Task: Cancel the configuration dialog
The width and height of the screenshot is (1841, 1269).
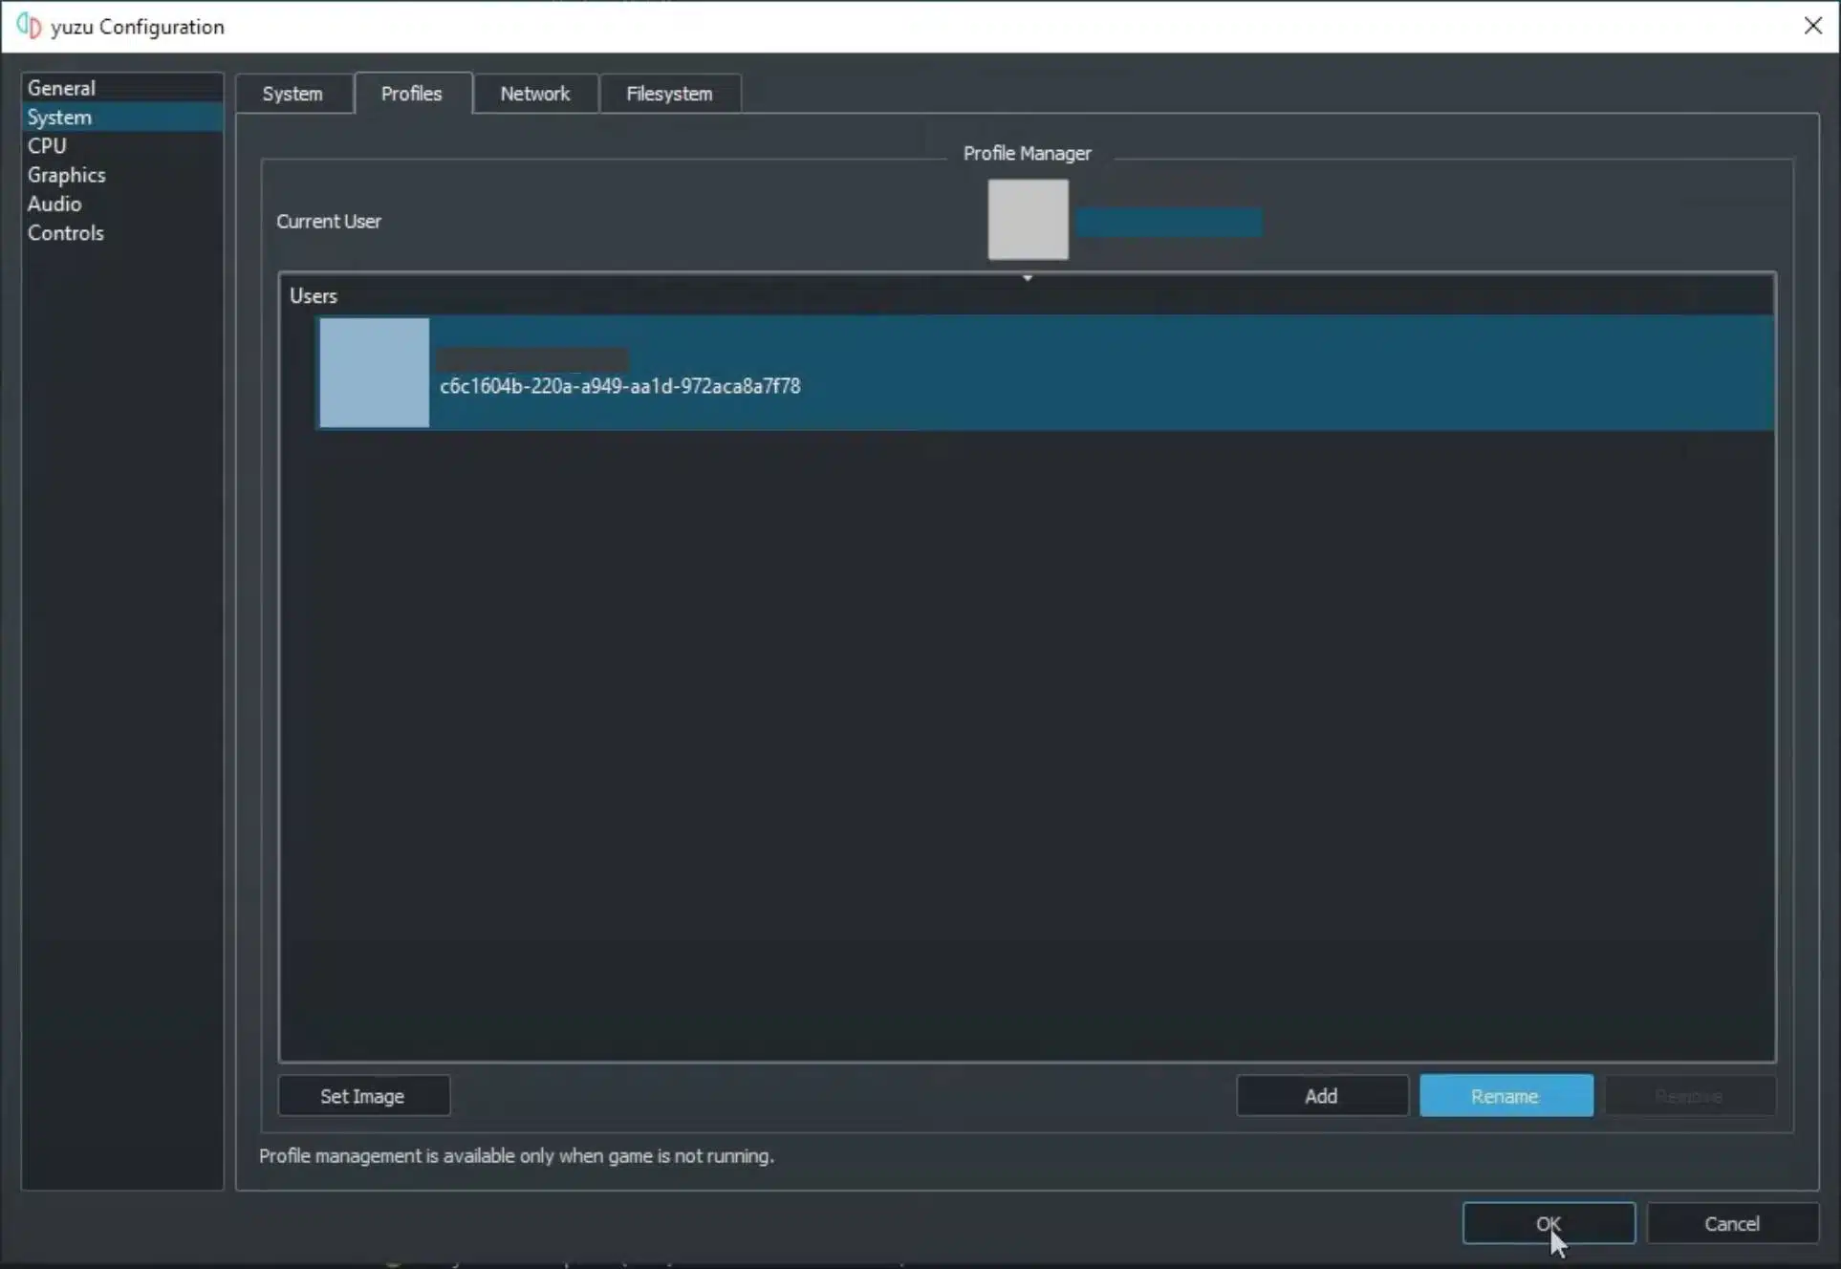Action: click(1732, 1223)
